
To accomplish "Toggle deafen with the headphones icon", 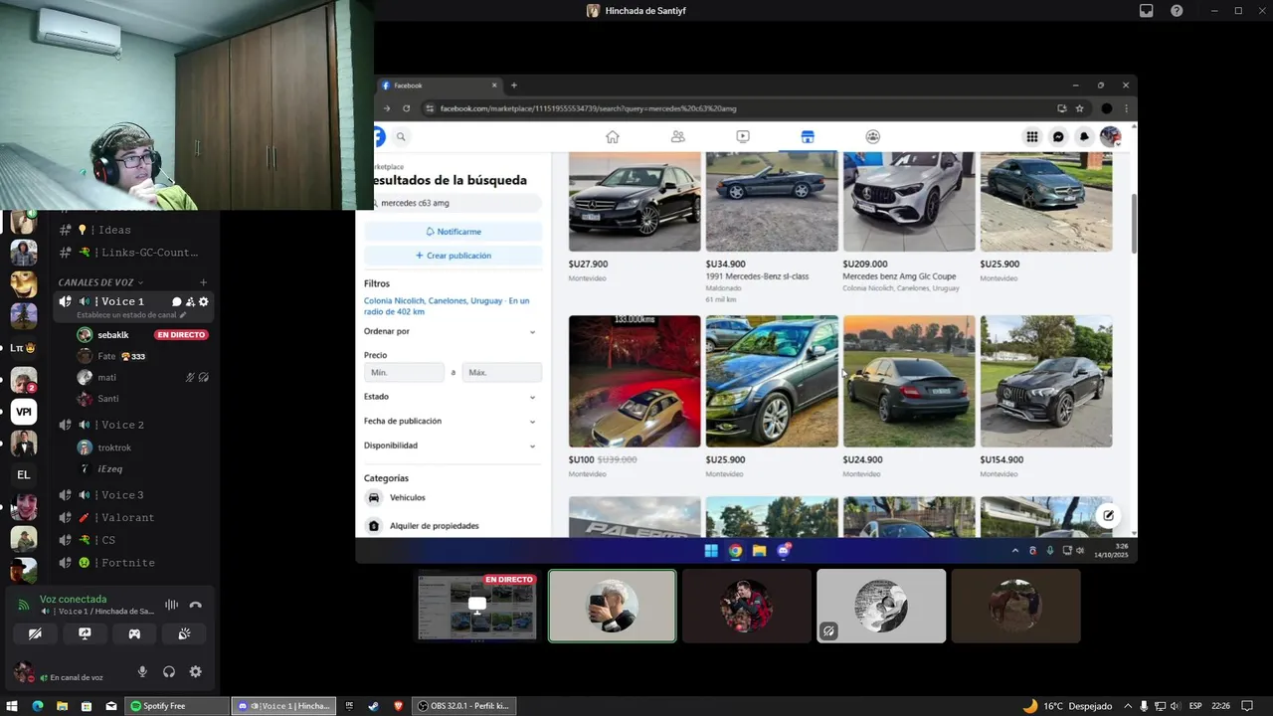I will pyautogui.click(x=169, y=672).
